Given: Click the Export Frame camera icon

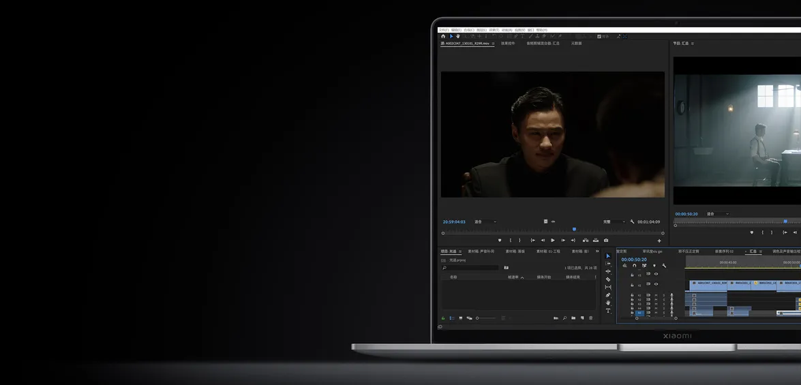Looking at the screenshot, I should [x=606, y=241].
